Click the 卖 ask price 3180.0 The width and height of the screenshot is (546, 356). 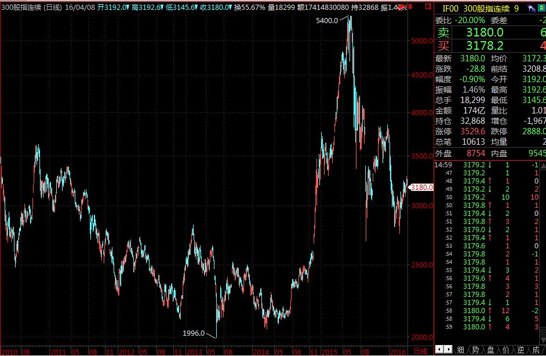point(485,32)
